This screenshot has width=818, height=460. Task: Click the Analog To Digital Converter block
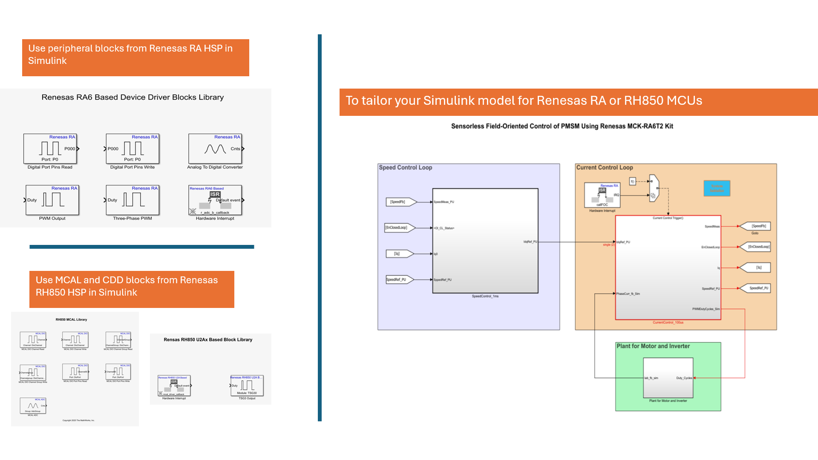215,149
